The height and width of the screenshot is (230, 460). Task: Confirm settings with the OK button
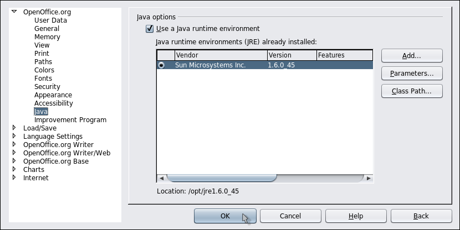click(x=225, y=216)
